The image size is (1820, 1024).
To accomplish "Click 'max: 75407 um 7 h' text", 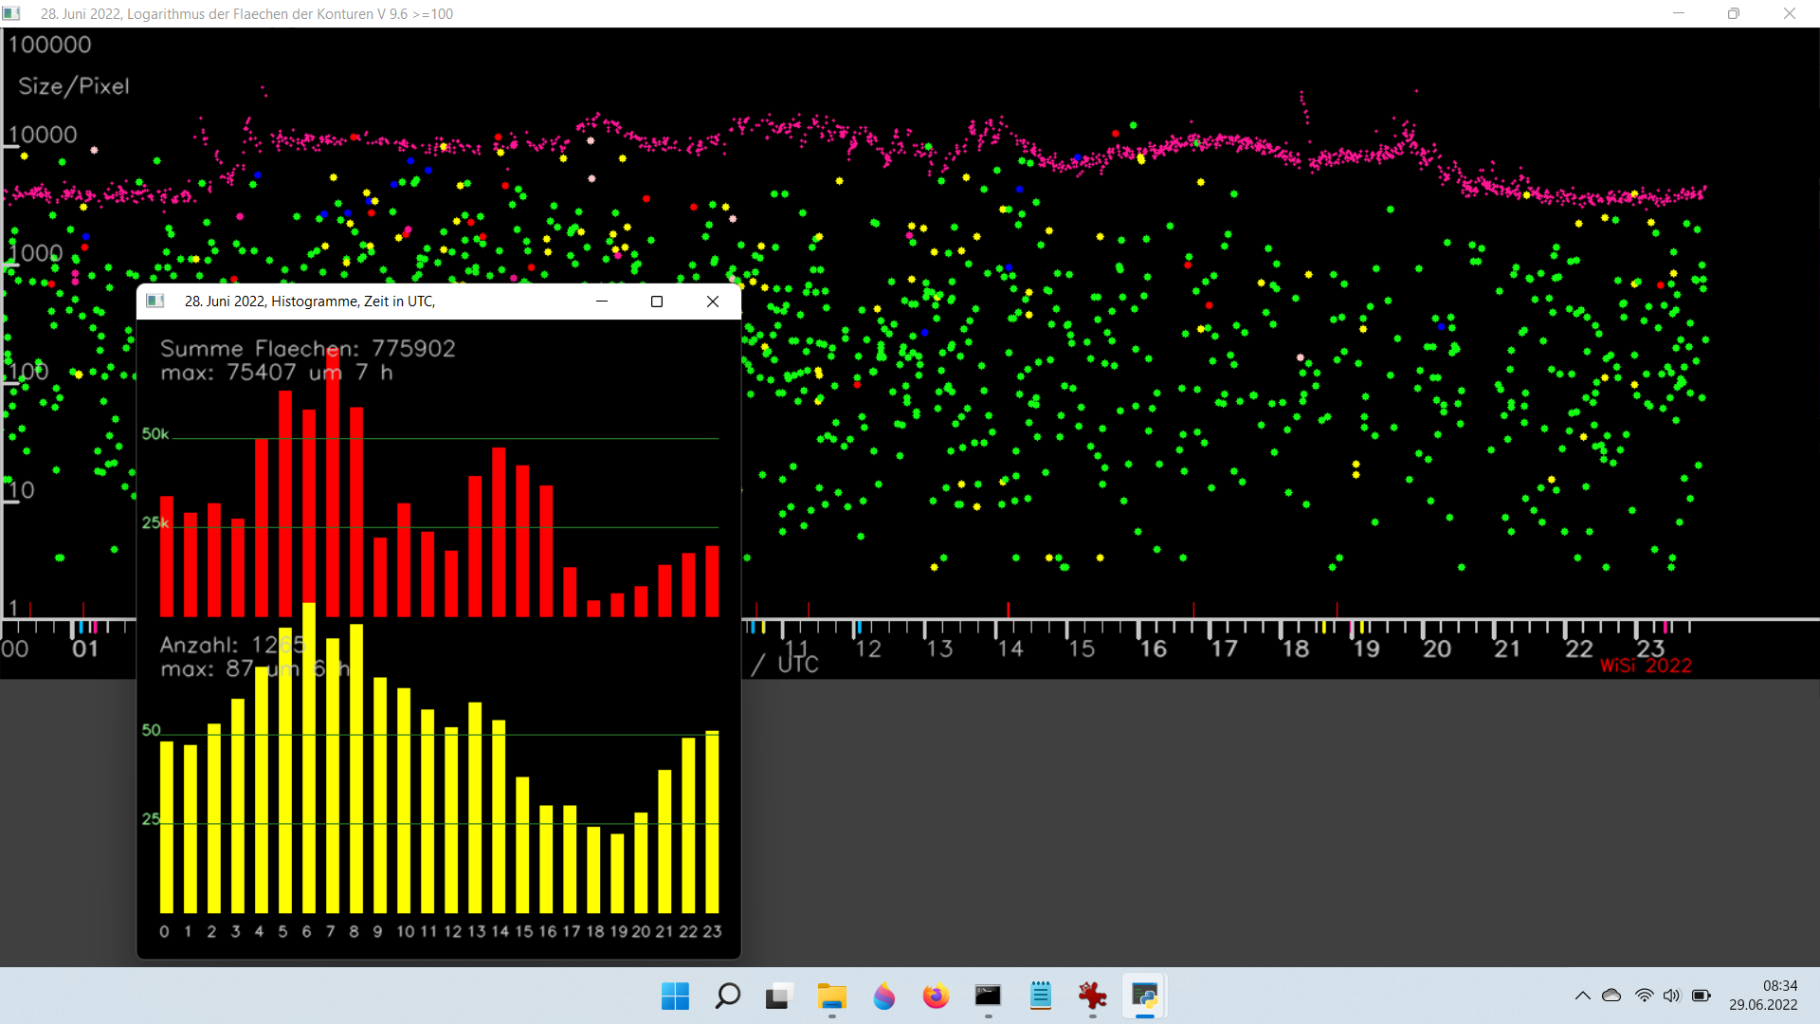I will point(277,373).
